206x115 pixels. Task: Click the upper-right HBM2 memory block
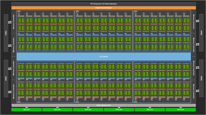(201, 33)
